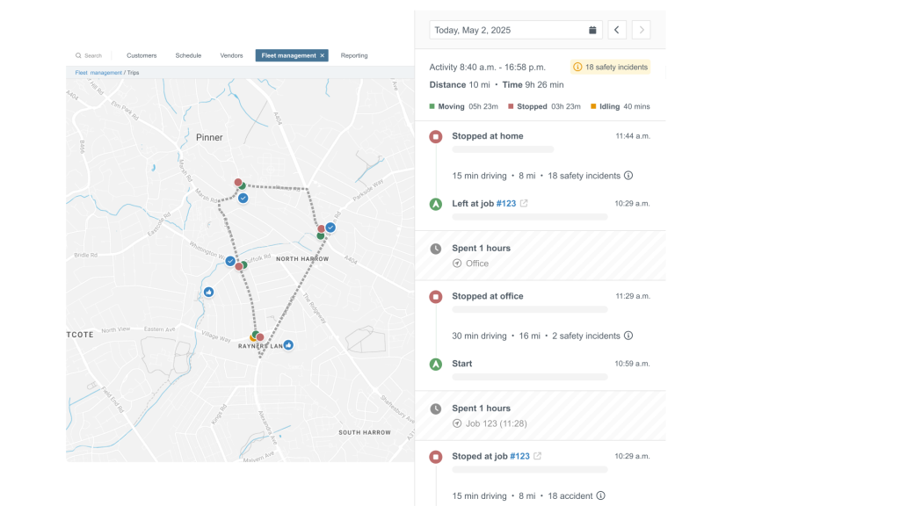Screen dimensions: 900x506
Task: Click the info icon after '2 safety incidents'
Action: (x=629, y=336)
